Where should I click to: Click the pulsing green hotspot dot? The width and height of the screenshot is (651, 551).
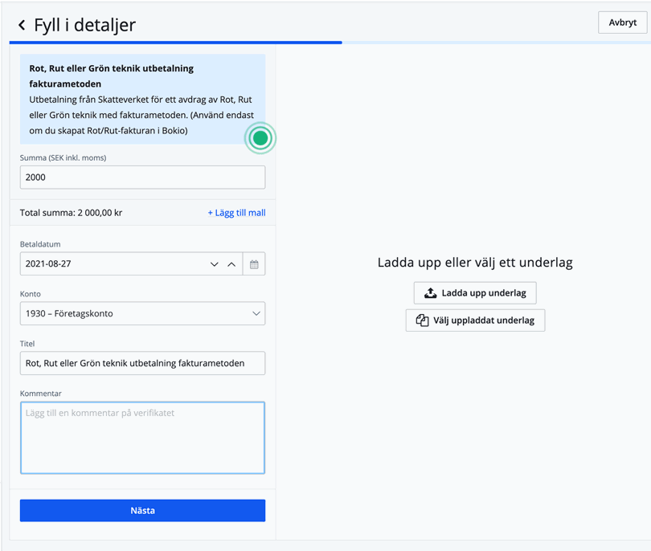(260, 138)
